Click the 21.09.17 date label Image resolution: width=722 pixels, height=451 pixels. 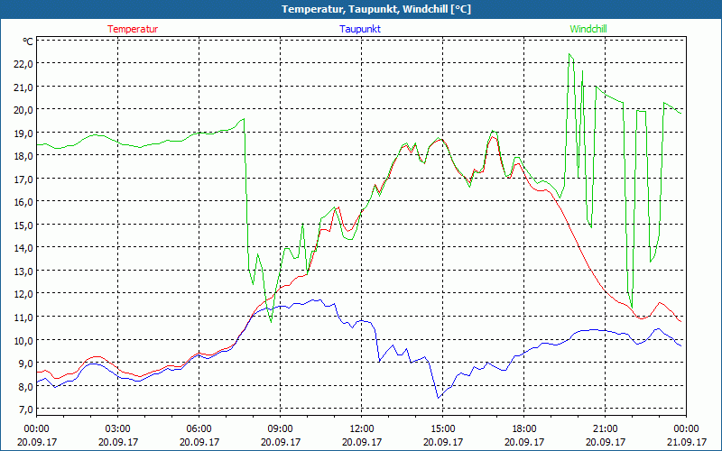pos(687,442)
